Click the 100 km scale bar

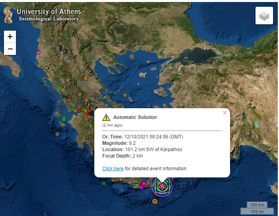tap(257, 205)
